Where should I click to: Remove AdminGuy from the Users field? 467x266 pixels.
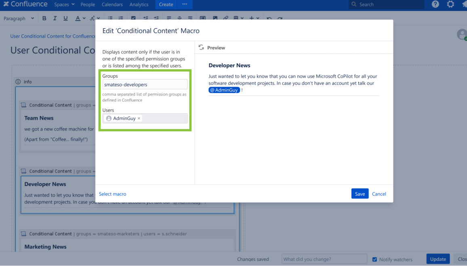(139, 118)
